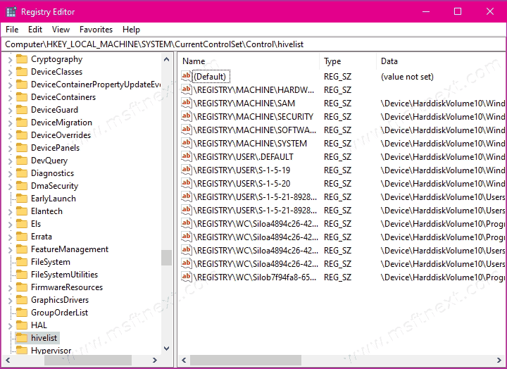This screenshot has height=369, width=507.
Task: Expand the DmaSecurity tree node
Action: pyautogui.click(x=10, y=187)
